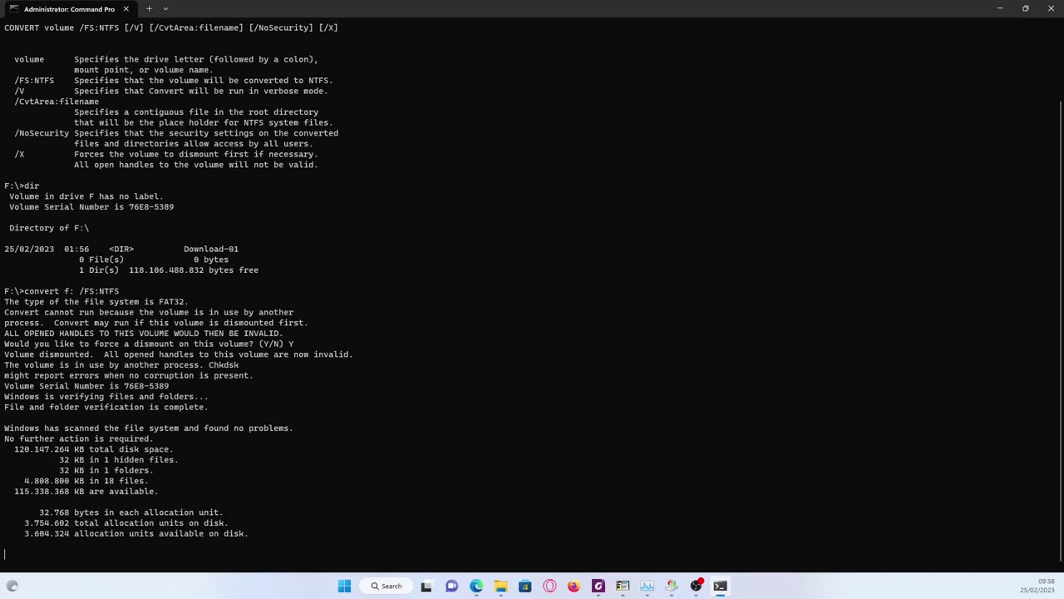Click 'Windows is verifying files and folders...' line
The height and width of the screenshot is (599, 1064).
106,397
